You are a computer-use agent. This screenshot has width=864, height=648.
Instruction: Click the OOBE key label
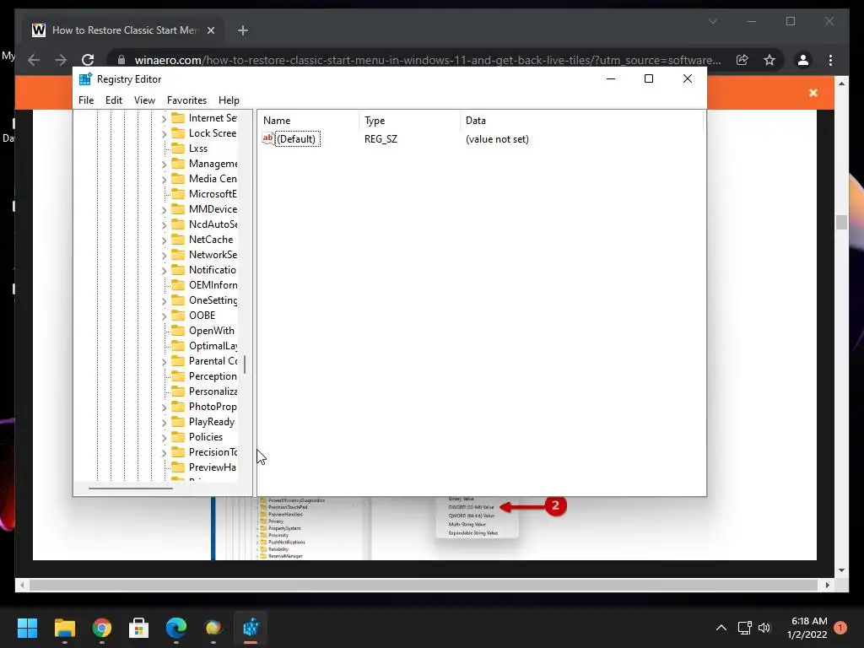coord(202,316)
